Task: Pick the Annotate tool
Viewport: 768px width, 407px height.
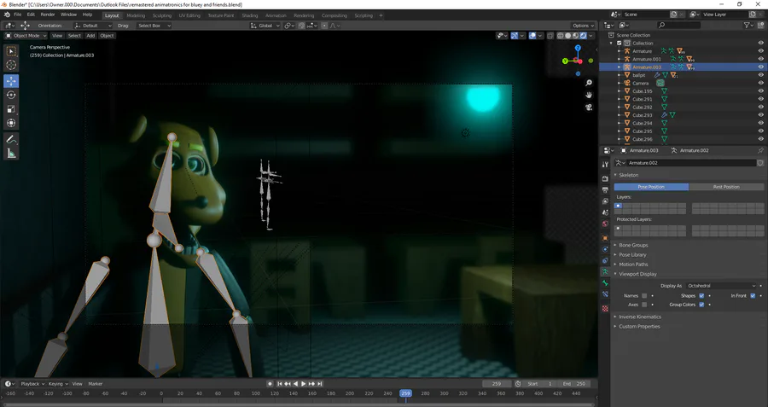Action: (x=11, y=140)
